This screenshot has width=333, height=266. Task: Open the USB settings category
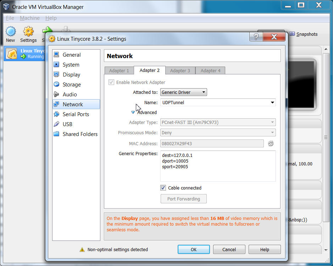(76, 124)
